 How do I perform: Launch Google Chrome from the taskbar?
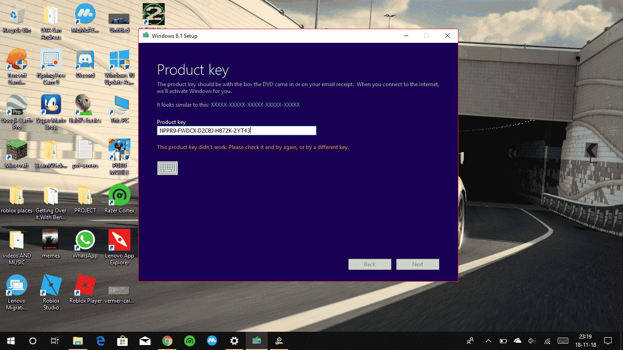point(167,341)
